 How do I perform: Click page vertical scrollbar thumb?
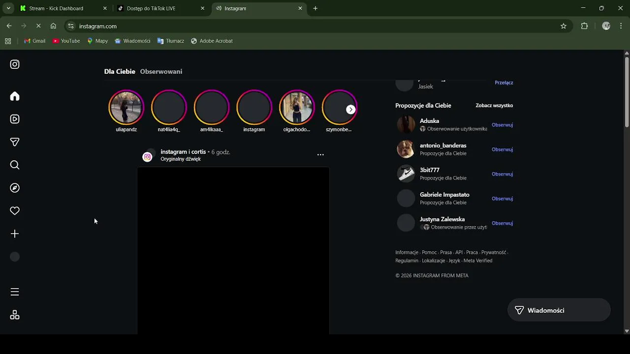(x=627, y=91)
